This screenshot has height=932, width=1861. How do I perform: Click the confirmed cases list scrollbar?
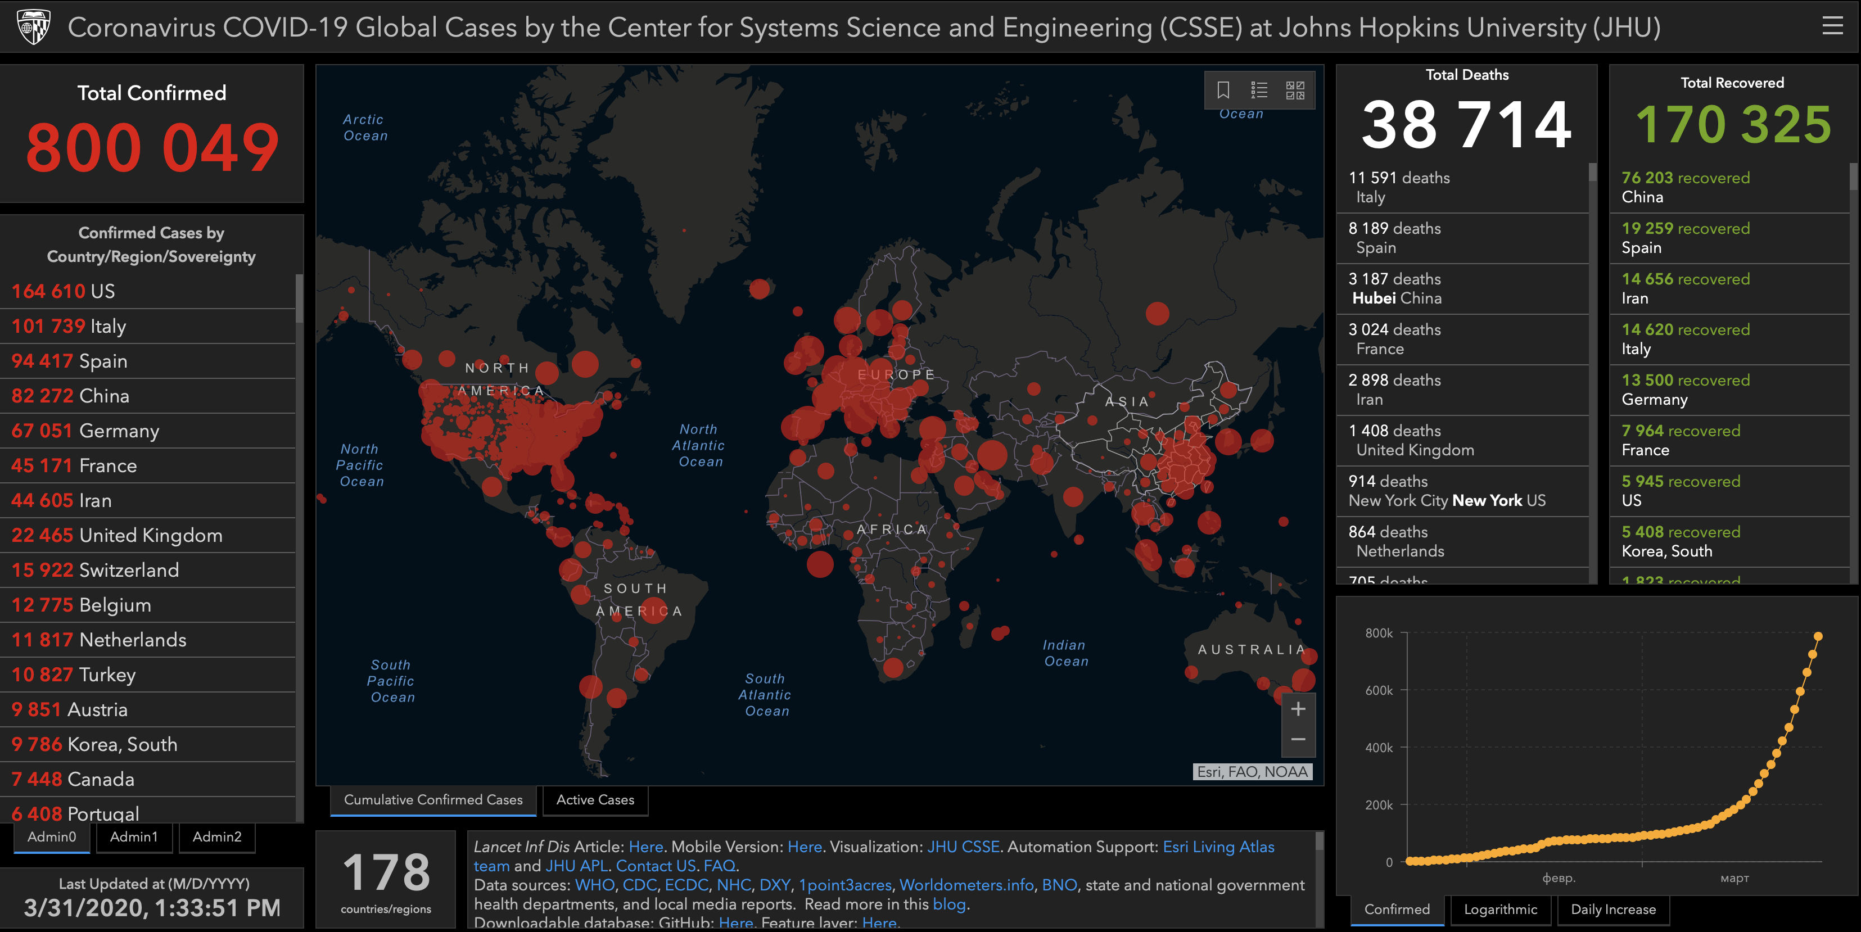299,299
